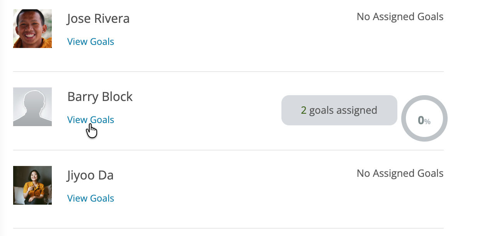Click the small percent sign in progress circle
The height and width of the screenshot is (236, 477).
click(428, 122)
